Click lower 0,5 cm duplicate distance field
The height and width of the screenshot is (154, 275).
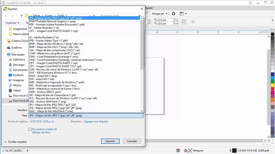pyautogui.click(x=165, y=24)
